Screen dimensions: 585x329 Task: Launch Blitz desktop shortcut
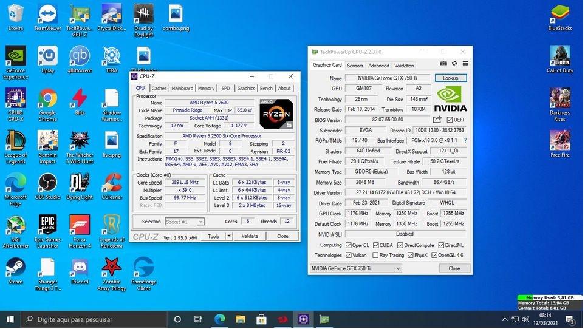tap(80, 102)
